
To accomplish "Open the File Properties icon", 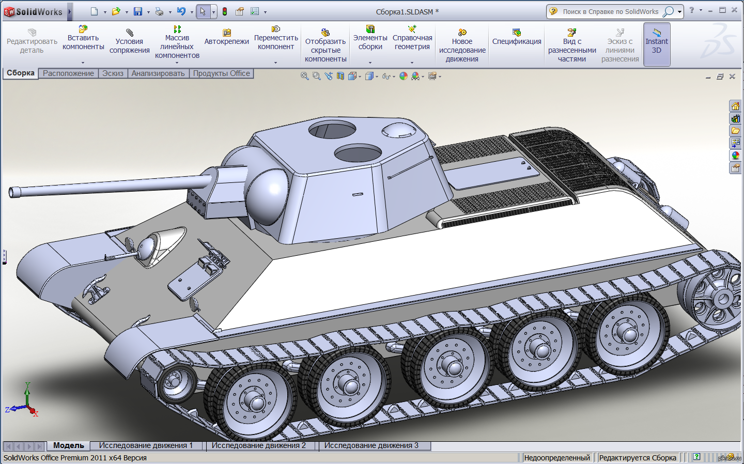I will pyautogui.click(x=240, y=11).
